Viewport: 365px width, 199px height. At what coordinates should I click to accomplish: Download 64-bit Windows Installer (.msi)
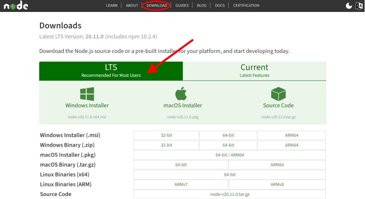pyautogui.click(x=228, y=135)
